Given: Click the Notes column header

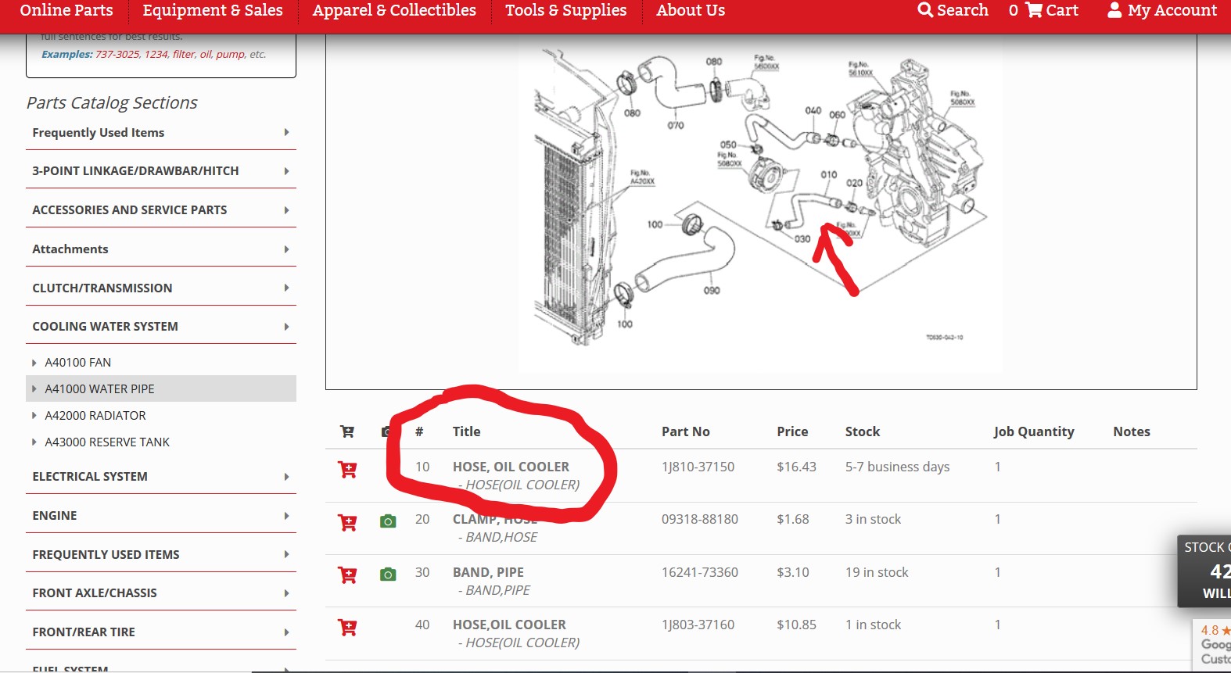Looking at the screenshot, I should 1132,431.
